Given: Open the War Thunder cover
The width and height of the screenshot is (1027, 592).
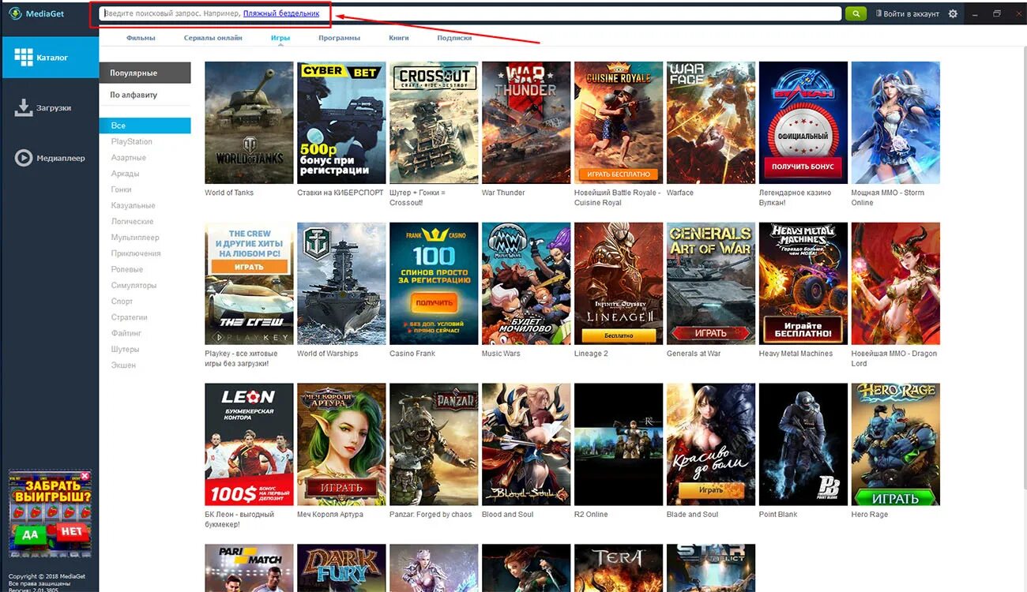Looking at the screenshot, I should tap(526, 122).
